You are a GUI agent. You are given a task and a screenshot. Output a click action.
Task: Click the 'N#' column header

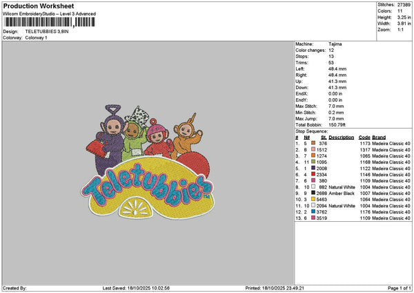306,138
